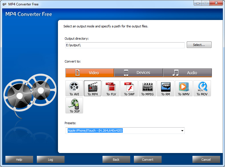
Task: Open the Devices tab
Action: (x=138, y=73)
